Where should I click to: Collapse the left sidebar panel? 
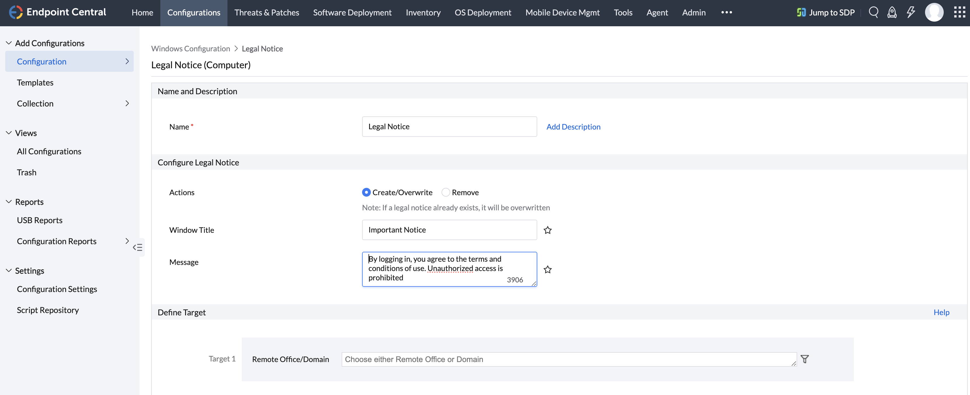tap(138, 247)
